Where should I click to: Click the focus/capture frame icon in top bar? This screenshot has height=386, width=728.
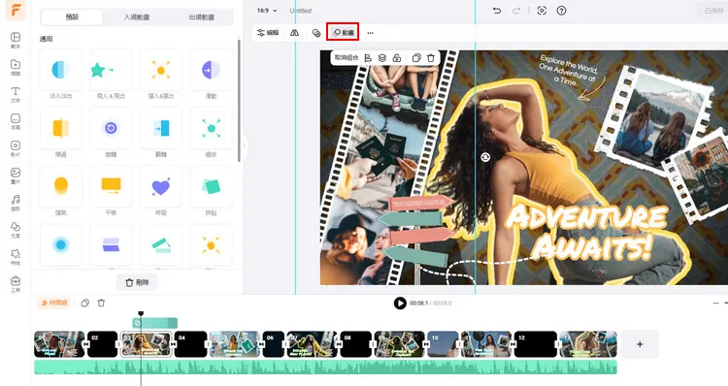click(542, 11)
